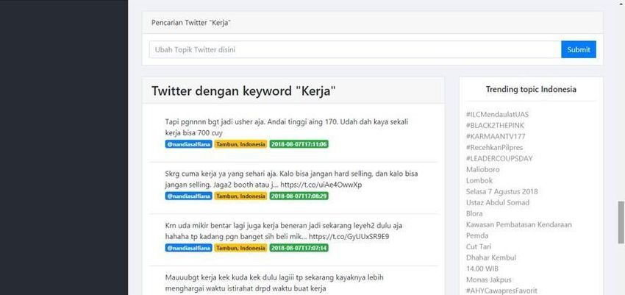The height and width of the screenshot is (295, 625).
Task: Open the https://t.co/uiAe4OwwXp link
Action: point(321,185)
